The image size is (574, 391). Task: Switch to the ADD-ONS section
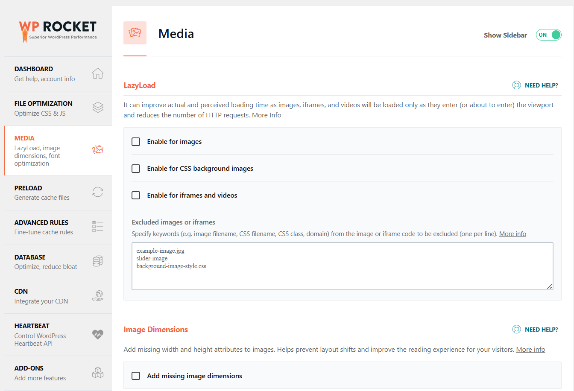[x=29, y=368]
